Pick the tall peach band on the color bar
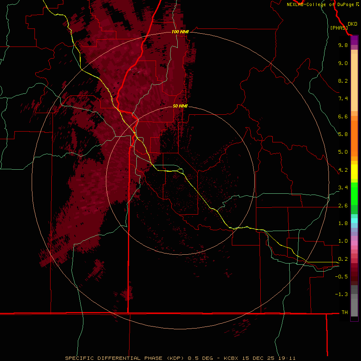The height and width of the screenshot is (361, 361). point(354,83)
